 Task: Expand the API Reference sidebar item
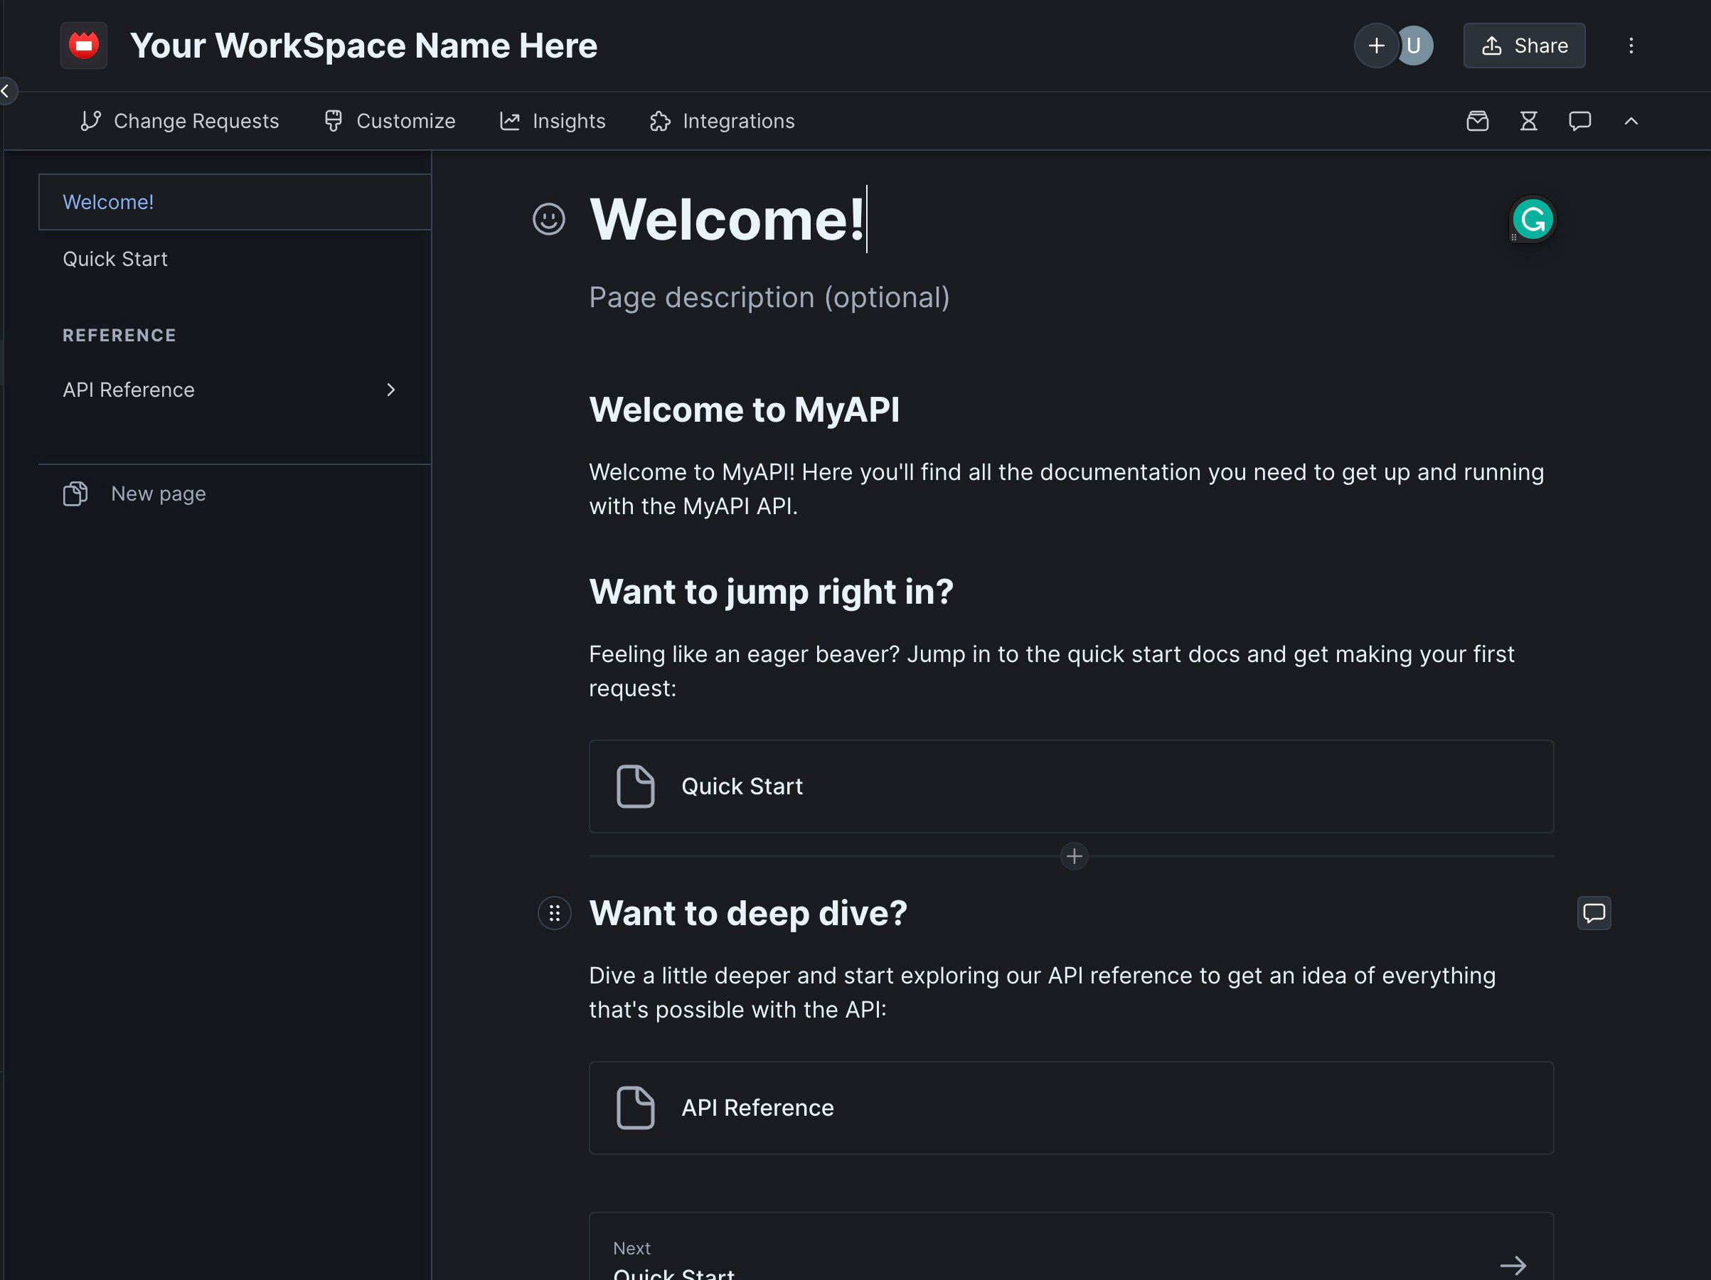point(390,390)
